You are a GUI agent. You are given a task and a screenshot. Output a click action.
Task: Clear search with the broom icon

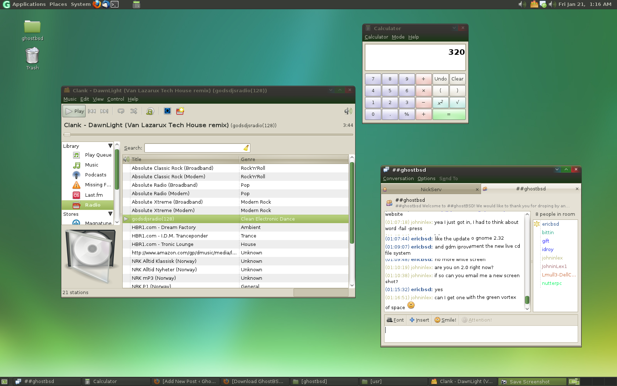(x=246, y=148)
